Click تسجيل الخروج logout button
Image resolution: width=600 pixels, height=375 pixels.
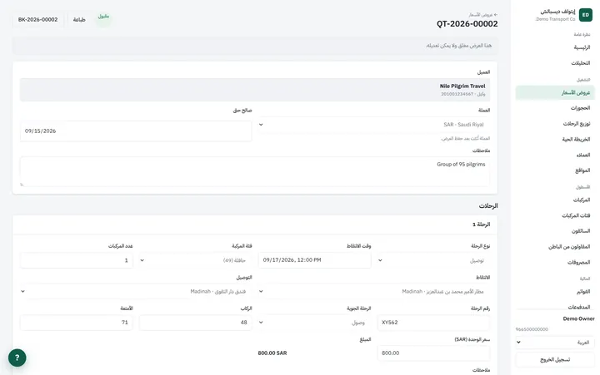(x=555, y=360)
